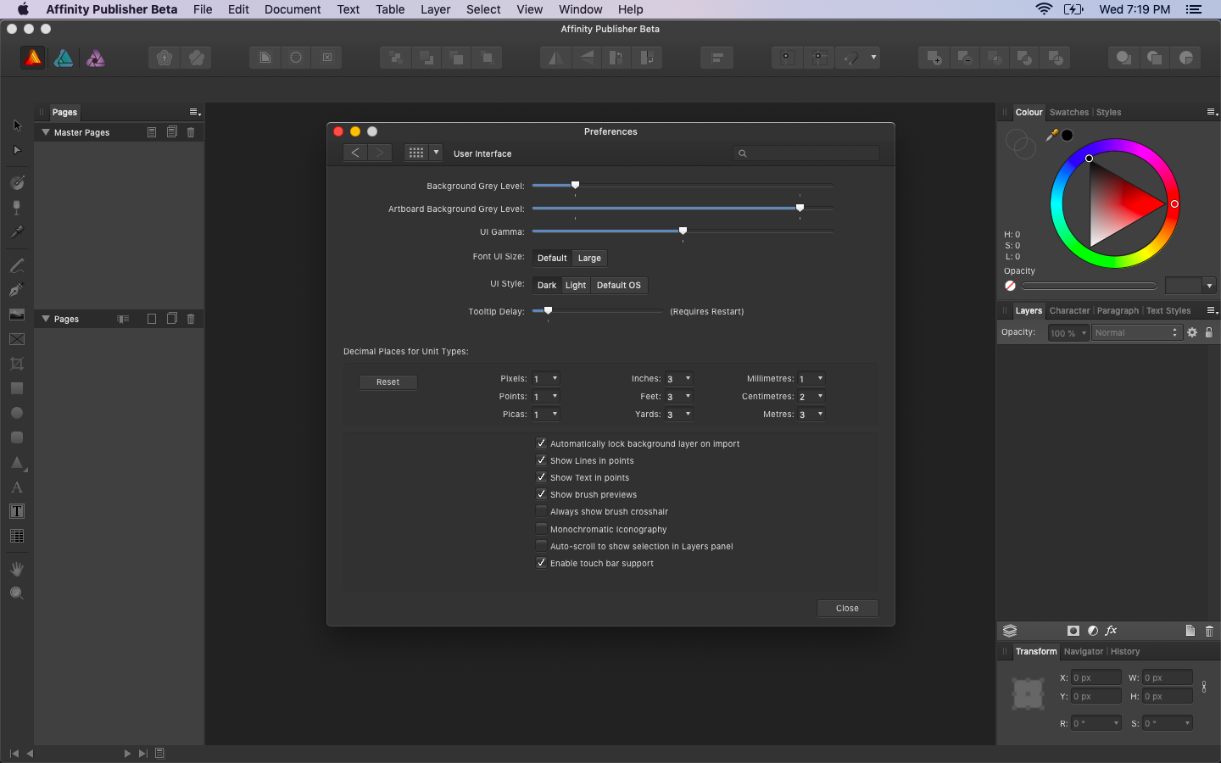Select the Ellipse shape tool

(x=17, y=413)
